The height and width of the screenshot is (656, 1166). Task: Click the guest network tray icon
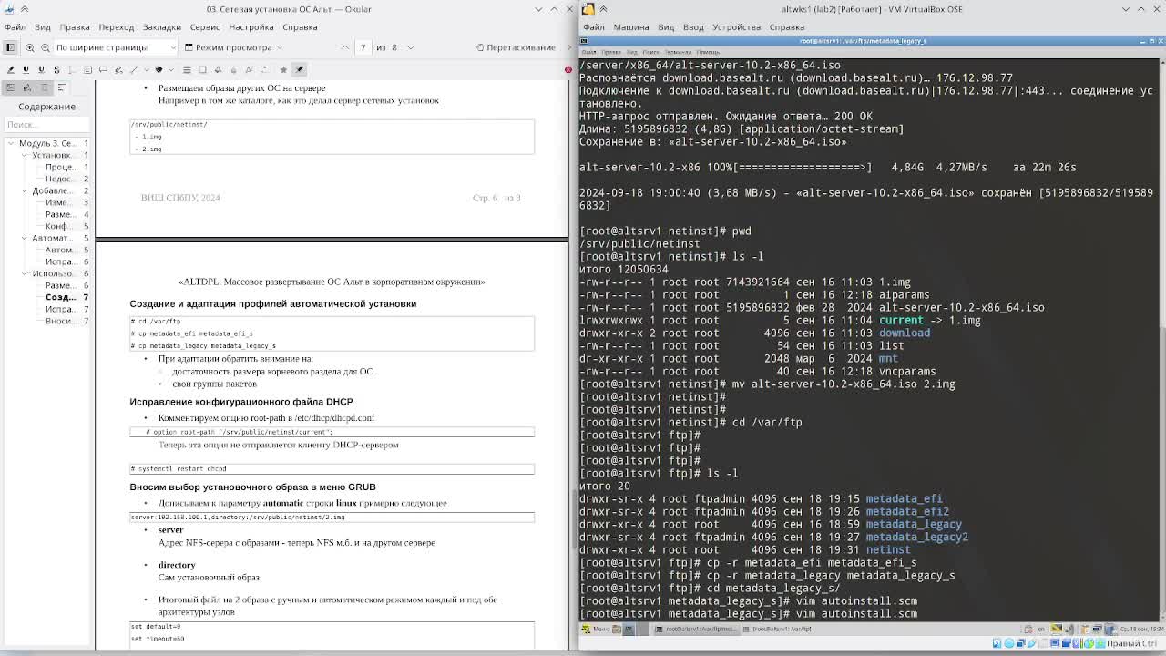pyautogui.click(x=1097, y=629)
